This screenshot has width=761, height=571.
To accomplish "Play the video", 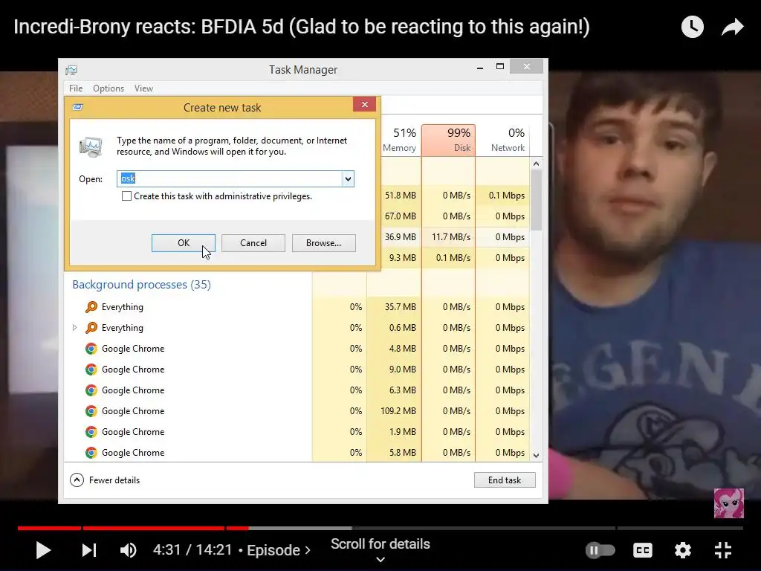I will pyautogui.click(x=43, y=550).
